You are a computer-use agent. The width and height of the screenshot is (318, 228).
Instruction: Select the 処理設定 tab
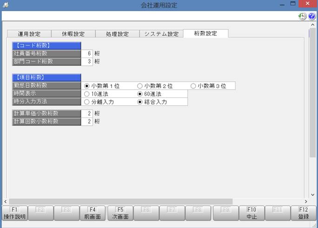[117, 34]
